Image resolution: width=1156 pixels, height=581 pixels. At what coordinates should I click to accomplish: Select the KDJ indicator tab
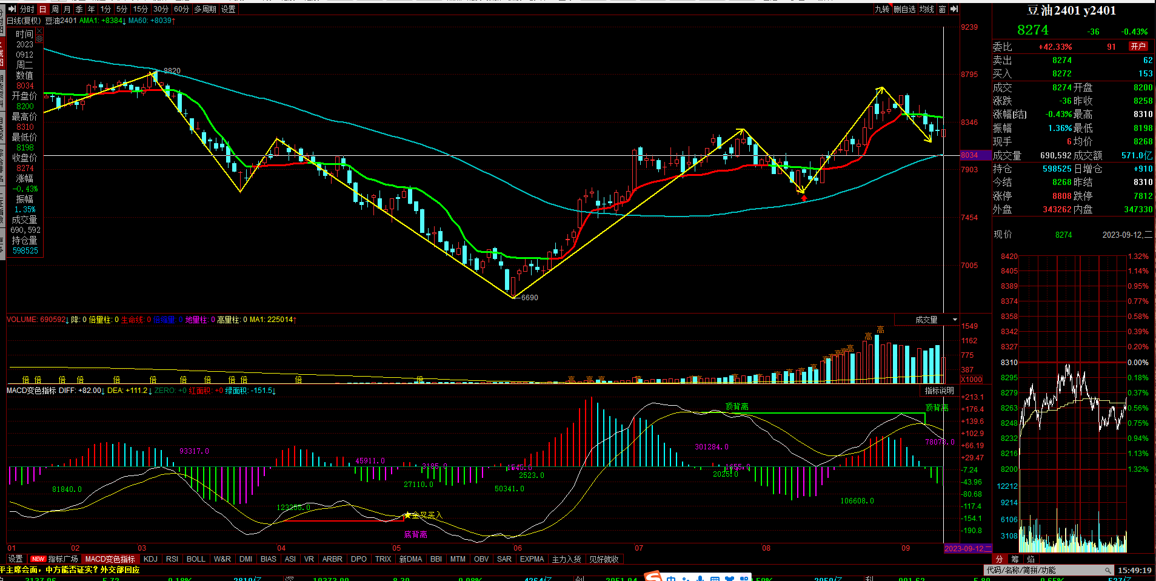click(x=150, y=559)
